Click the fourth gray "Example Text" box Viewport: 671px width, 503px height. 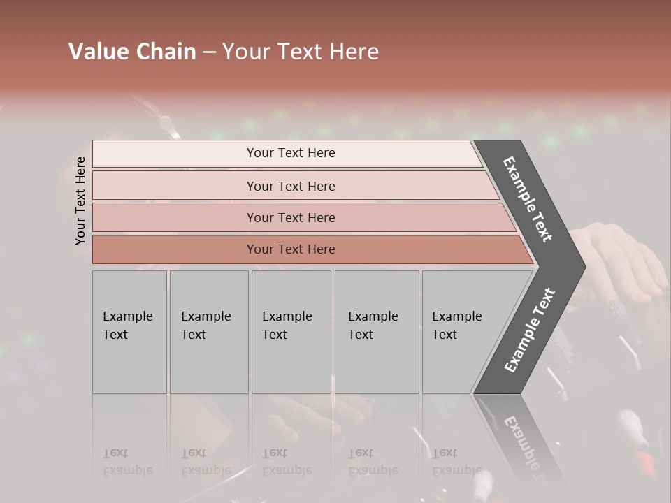[x=376, y=331]
